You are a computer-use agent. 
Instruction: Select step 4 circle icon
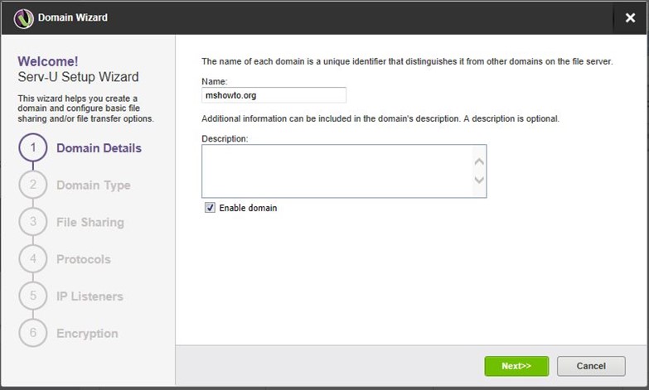pos(33,259)
